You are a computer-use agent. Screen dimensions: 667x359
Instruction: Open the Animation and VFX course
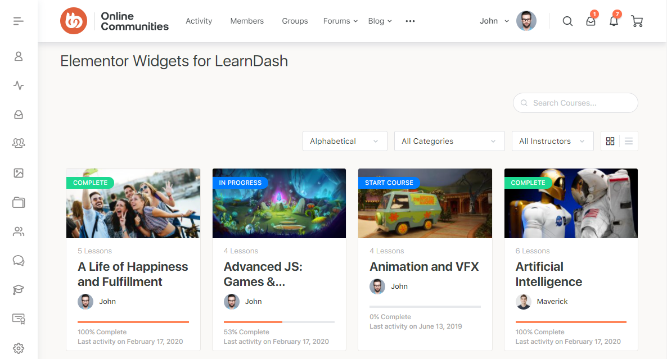pyautogui.click(x=424, y=266)
